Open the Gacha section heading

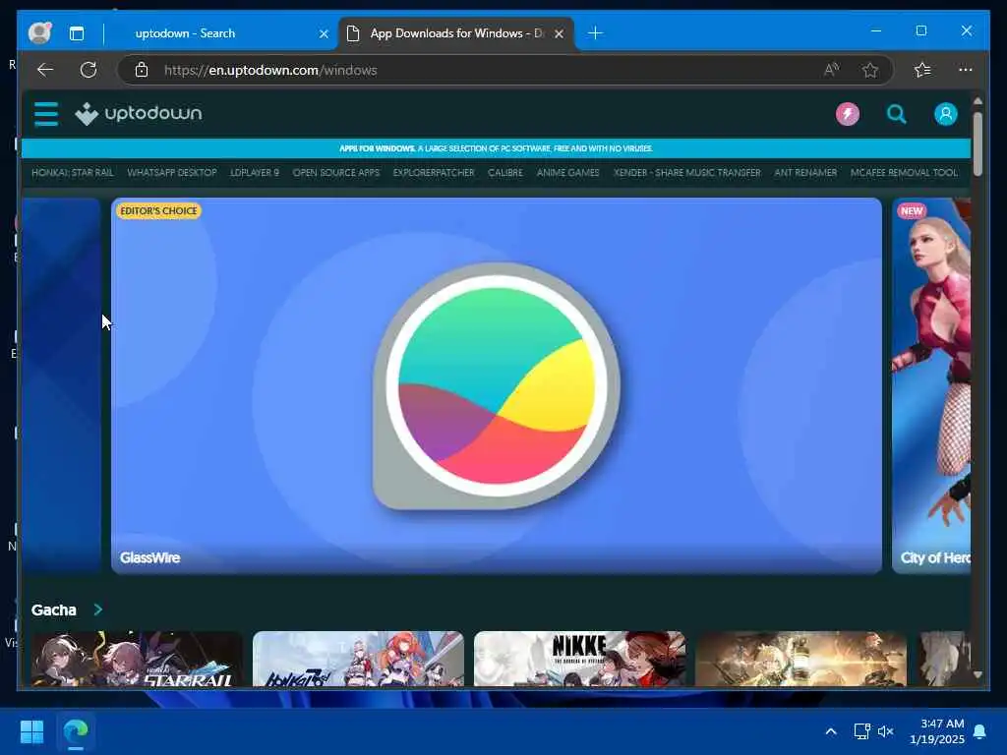click(54, 610)
